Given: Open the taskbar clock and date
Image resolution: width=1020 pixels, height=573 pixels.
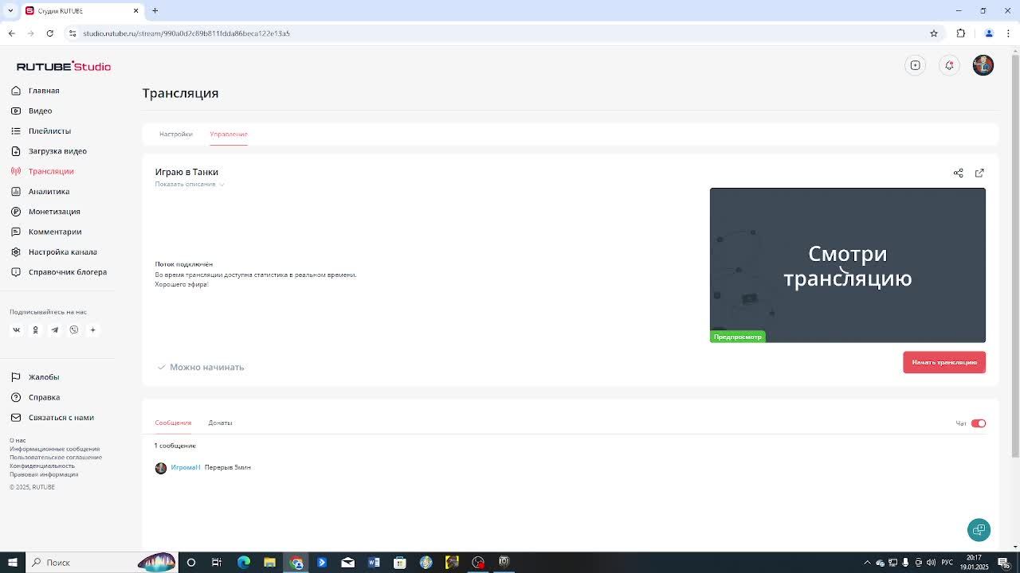Looking at the screenshot, I should point(974,563).
